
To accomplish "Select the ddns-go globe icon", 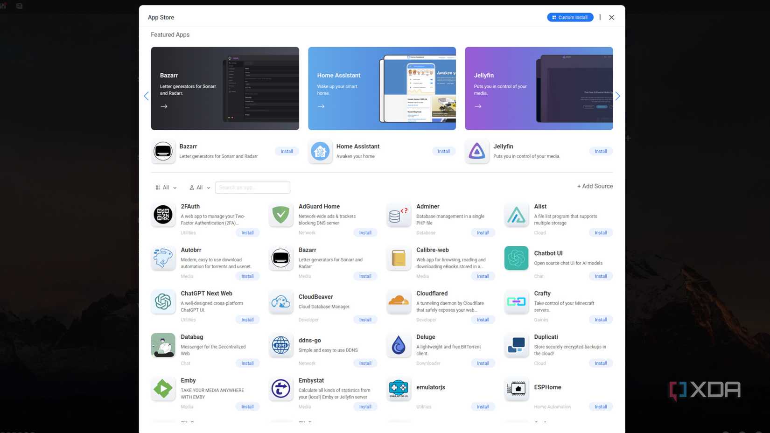I will [x=281, y=345].
